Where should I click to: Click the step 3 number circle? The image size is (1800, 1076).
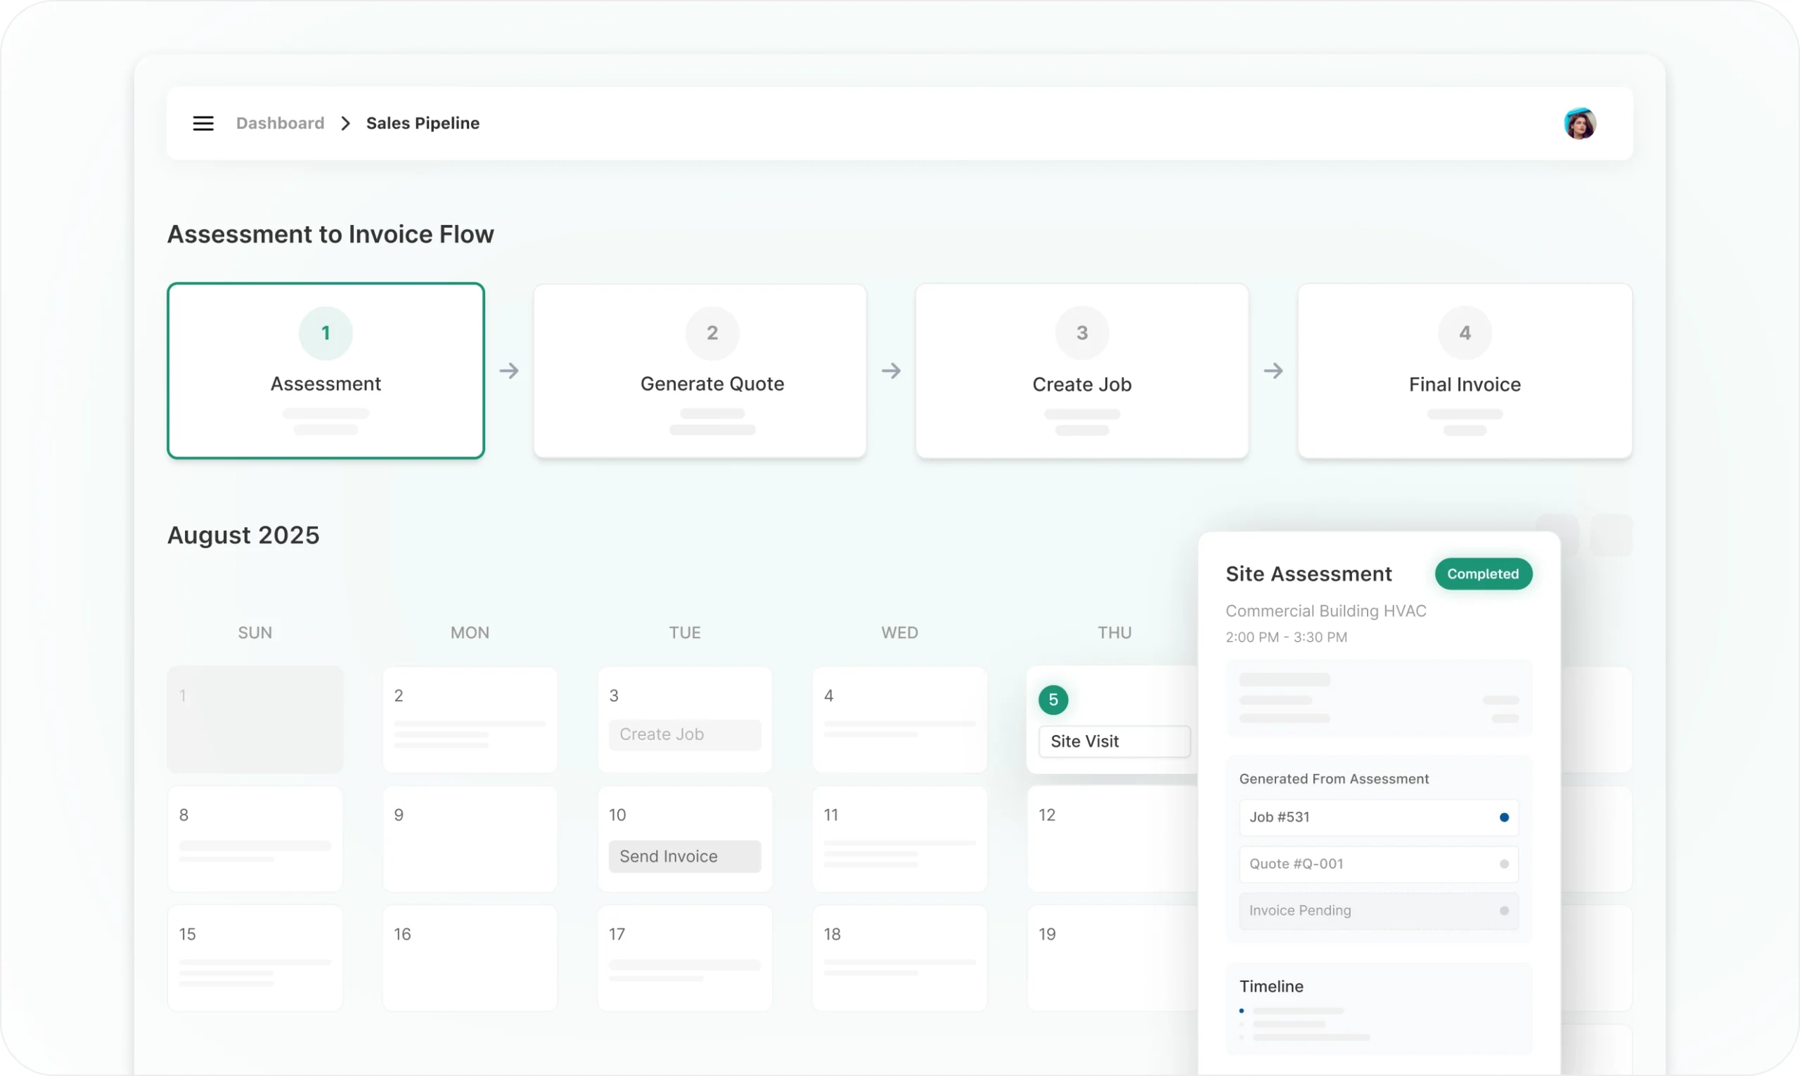pos(1081,333)
